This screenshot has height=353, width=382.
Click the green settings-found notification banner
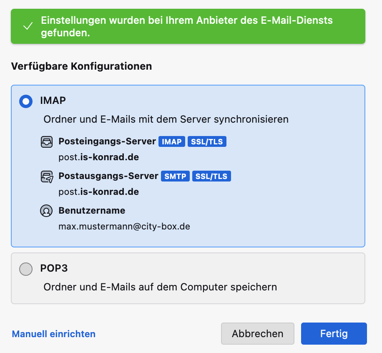point(188,26)
